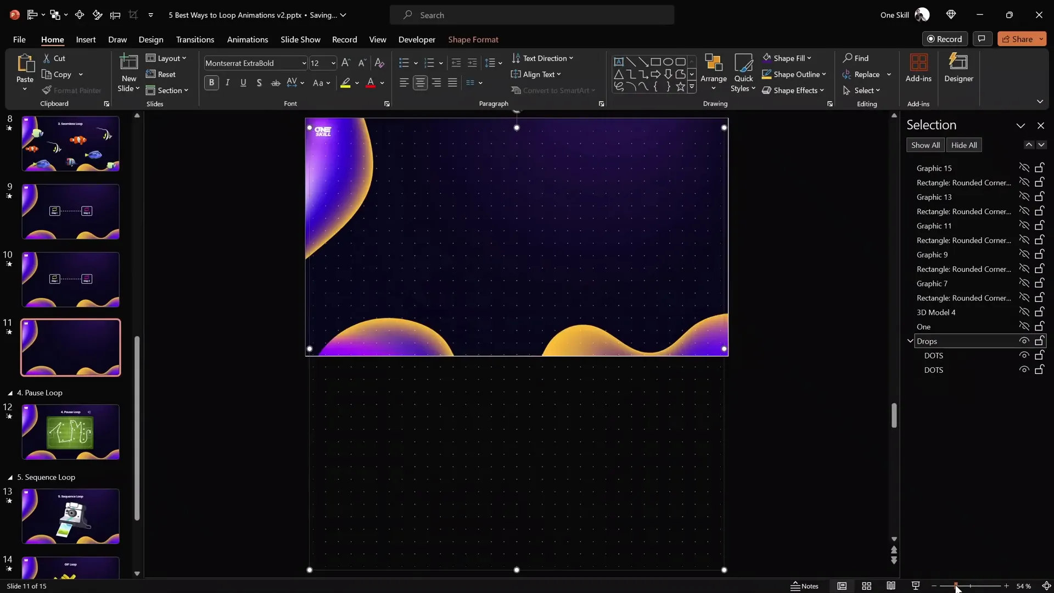Open Section dropdown
Image resolution: width=1054 pixels, height=593 pixels.
coord(167,91)
